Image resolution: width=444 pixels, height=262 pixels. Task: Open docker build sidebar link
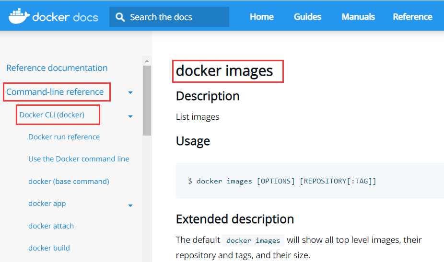49,248
